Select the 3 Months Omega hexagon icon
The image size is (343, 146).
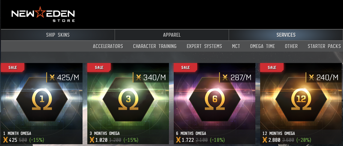128,99
